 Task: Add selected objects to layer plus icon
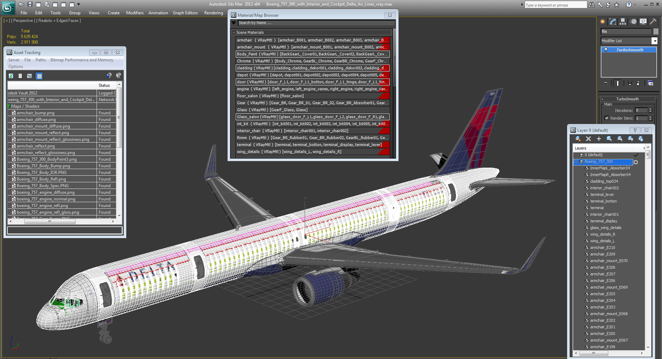pyautogui.click(x=599, y=139)
